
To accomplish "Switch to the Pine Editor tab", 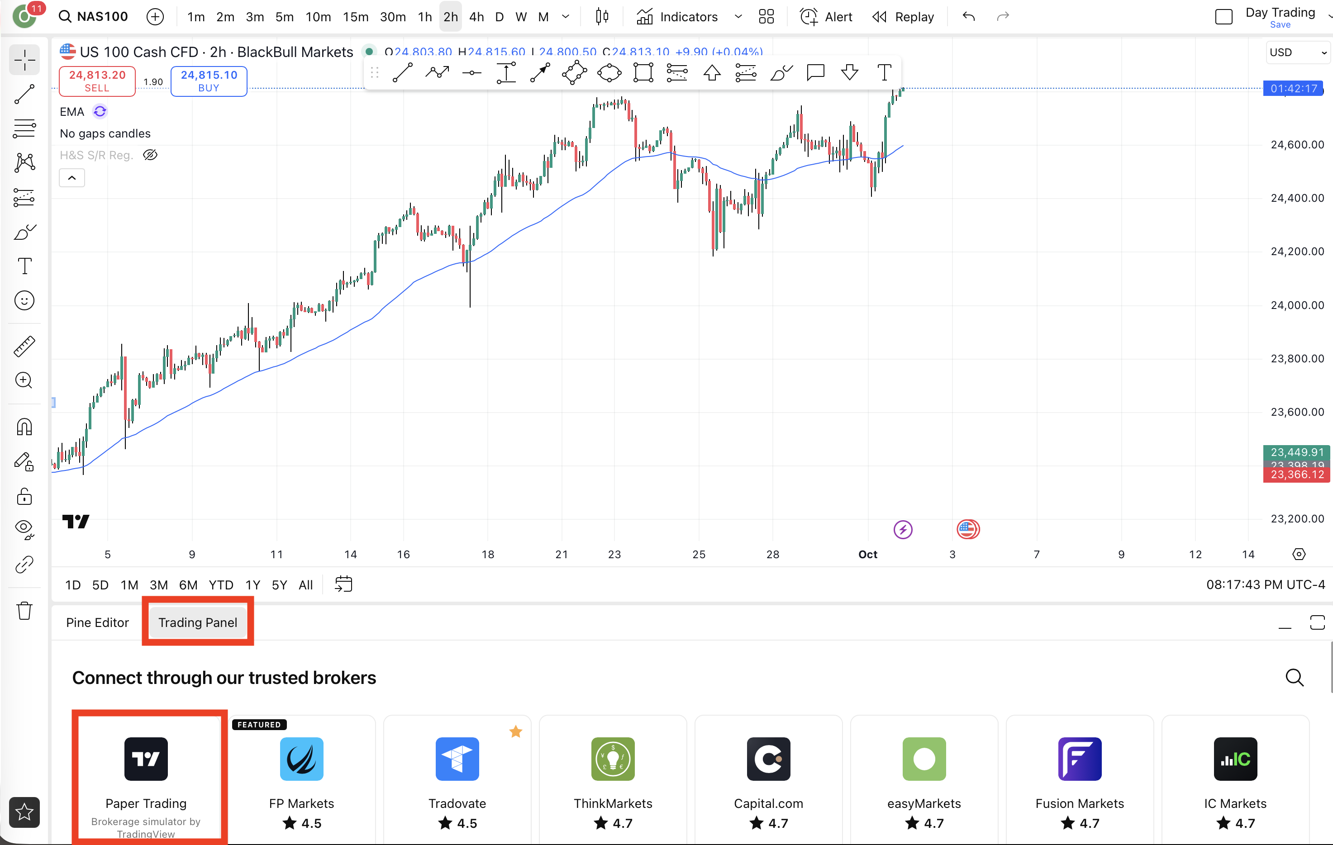I will tap(97, 622).
